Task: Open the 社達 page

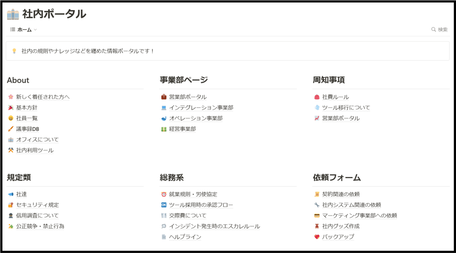Action: click(x=21, y=194)
